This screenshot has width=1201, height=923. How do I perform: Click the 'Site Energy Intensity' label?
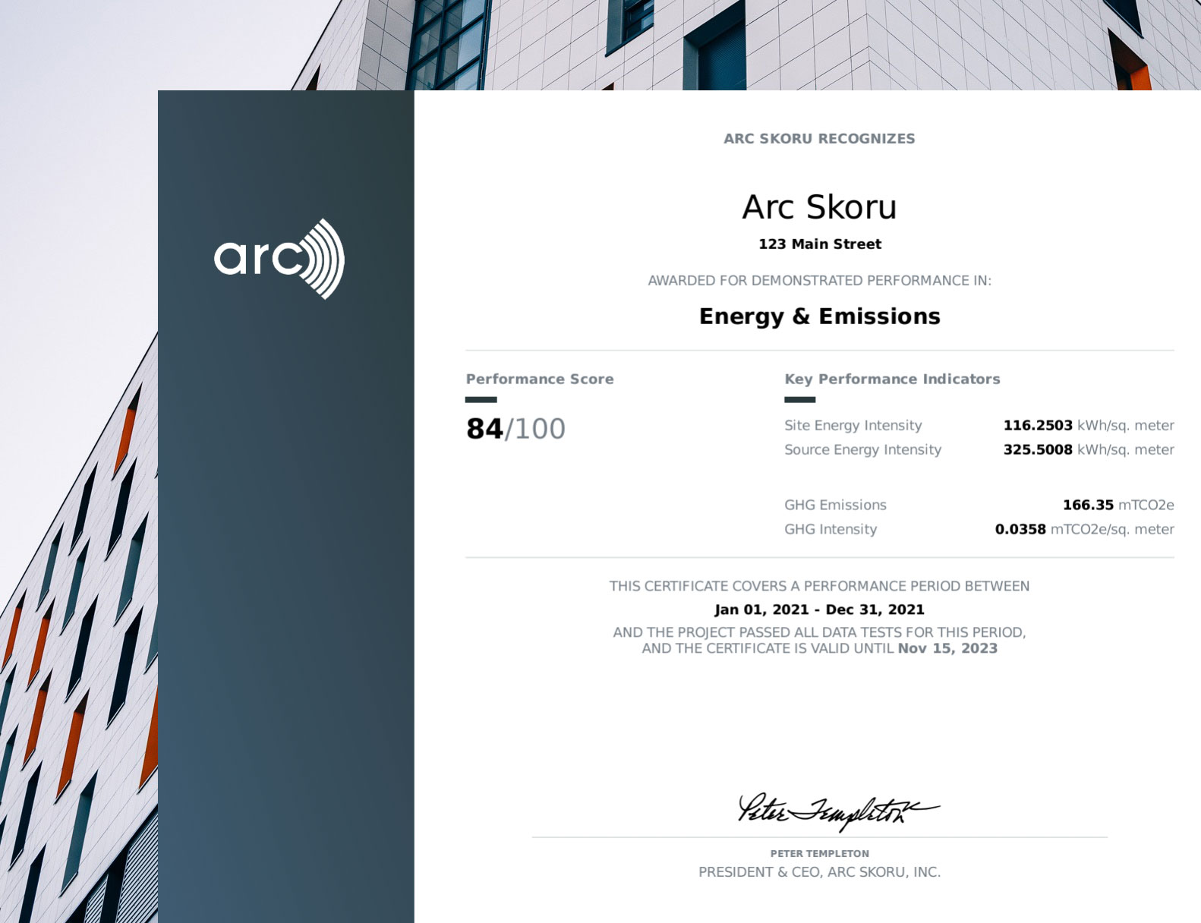pos(853,426)
